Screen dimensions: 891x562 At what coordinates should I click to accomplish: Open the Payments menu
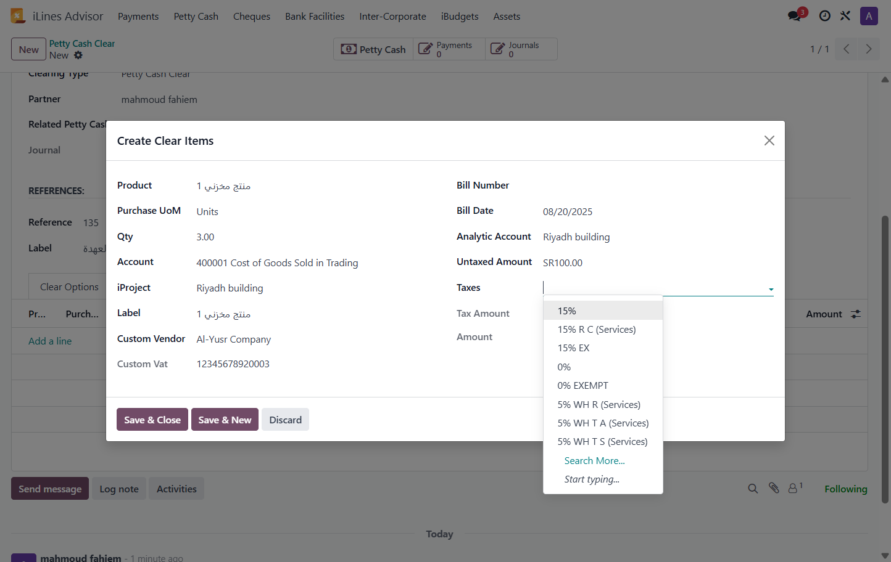[x=138, y=17]
